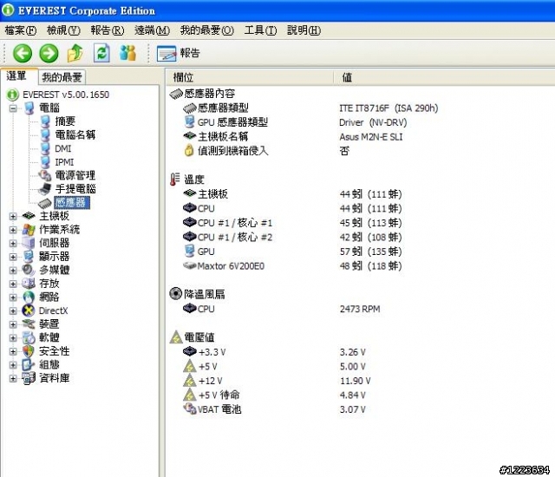
Task: Expand the 安全性 tree node
Action: coord(13,351)
